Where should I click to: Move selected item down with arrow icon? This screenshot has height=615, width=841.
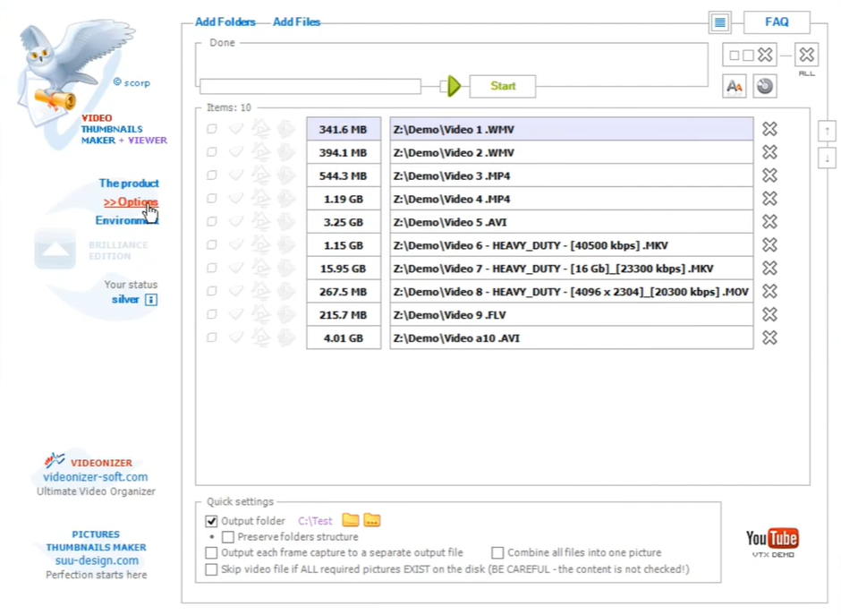click(x=827, y=158)
